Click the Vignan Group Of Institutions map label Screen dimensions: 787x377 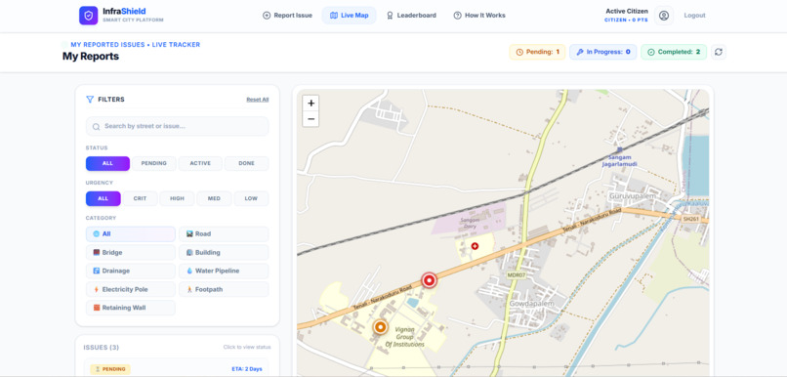[x=404, y=337]
